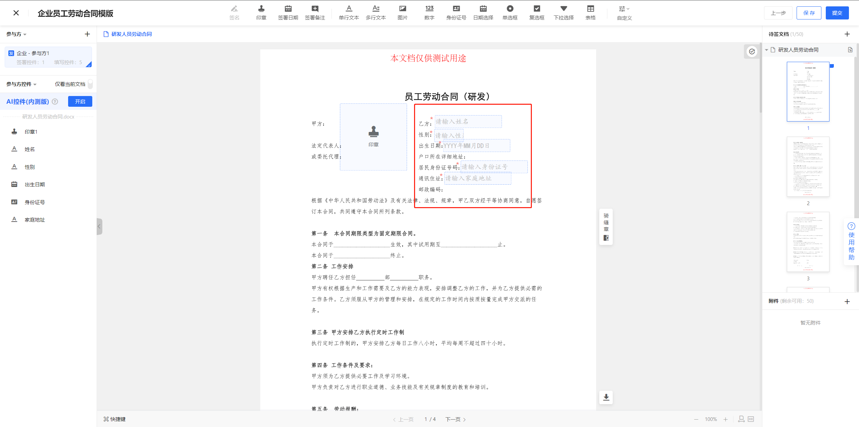Click the zoom-in plus beside 100%

click(x=725, y=419)
